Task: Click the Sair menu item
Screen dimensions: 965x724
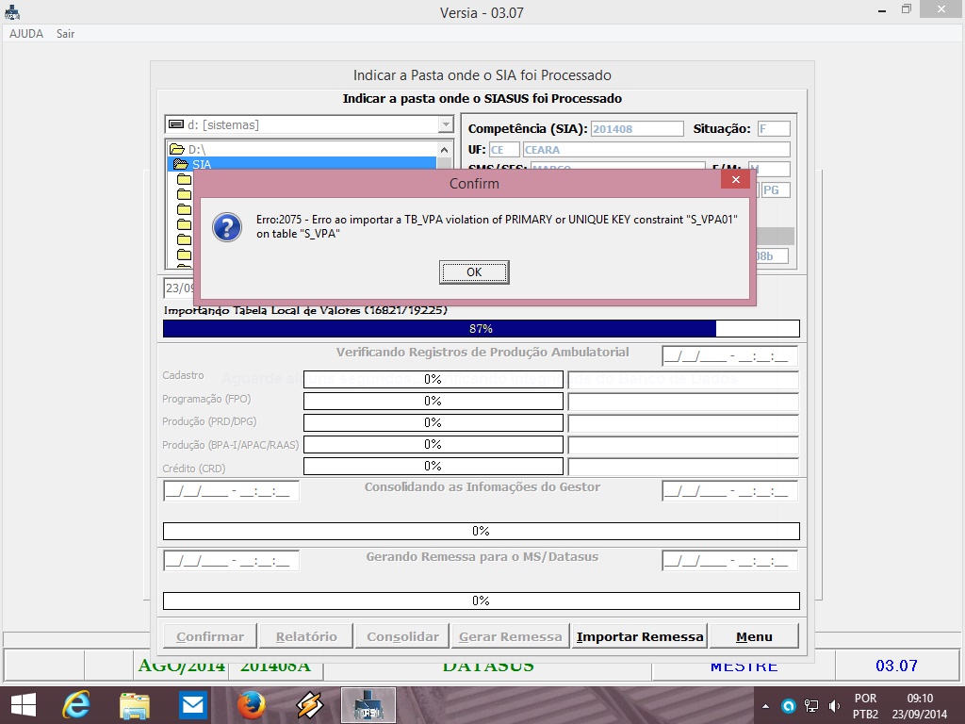Action: 65,34
